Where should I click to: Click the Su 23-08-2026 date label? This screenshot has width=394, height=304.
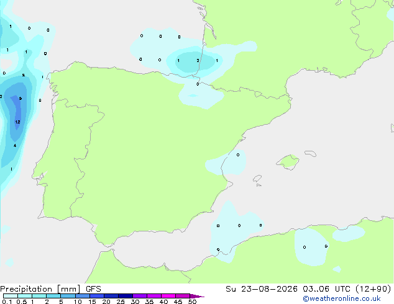(262, 289)
